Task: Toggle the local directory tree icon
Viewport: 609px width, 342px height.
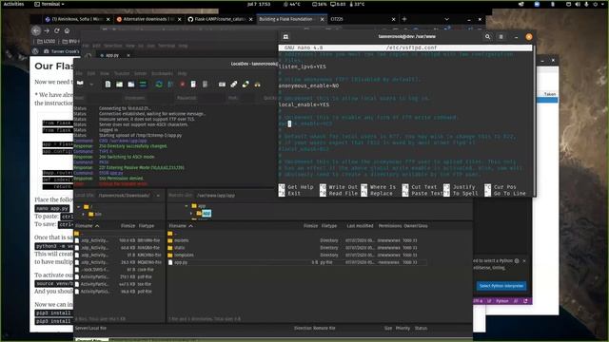Action: [119, 85]
